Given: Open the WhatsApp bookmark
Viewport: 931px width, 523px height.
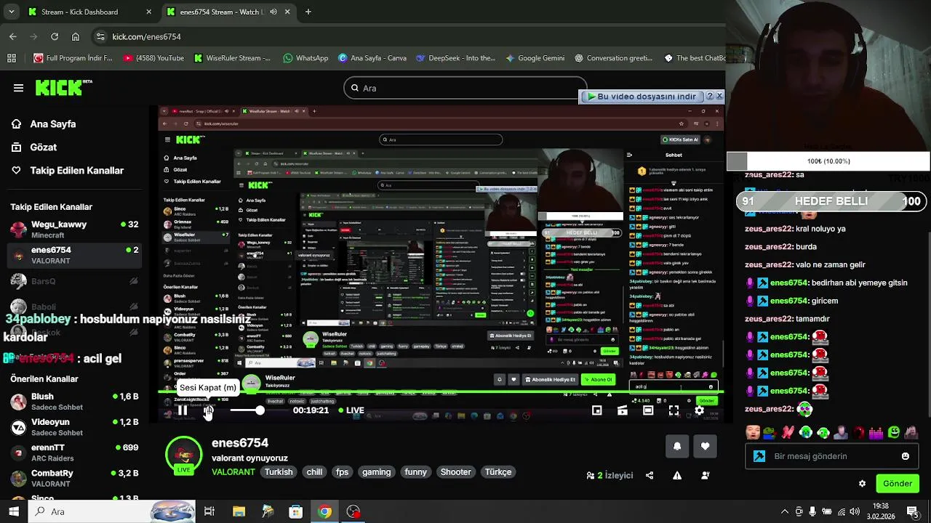Looking at the screenshot, I should point(306,58).
